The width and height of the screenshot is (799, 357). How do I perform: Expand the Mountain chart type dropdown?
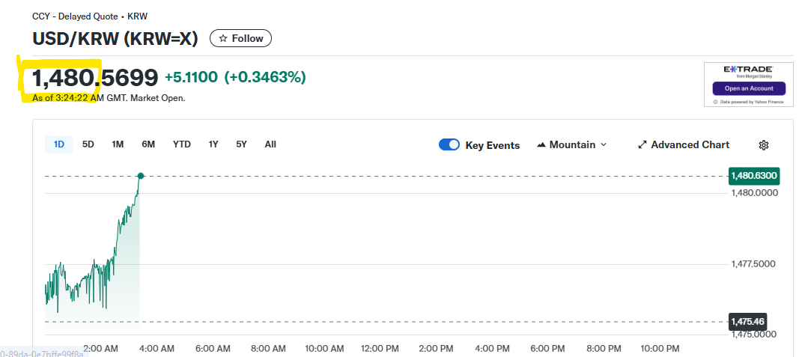(x=604, y=145)
